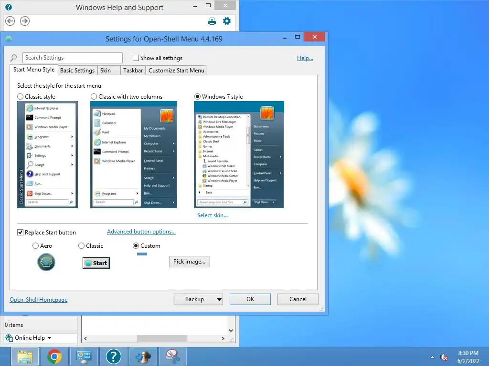This screenshot has width=489, height=366.
Task: Click the left scroll arrow in Help window
Action: [x=85, y=339]
